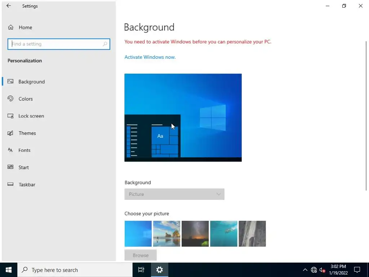This screenshot has width=369, height=277.
Task: Focus the Find a setting search box
Action: click(x=59, y=44)
